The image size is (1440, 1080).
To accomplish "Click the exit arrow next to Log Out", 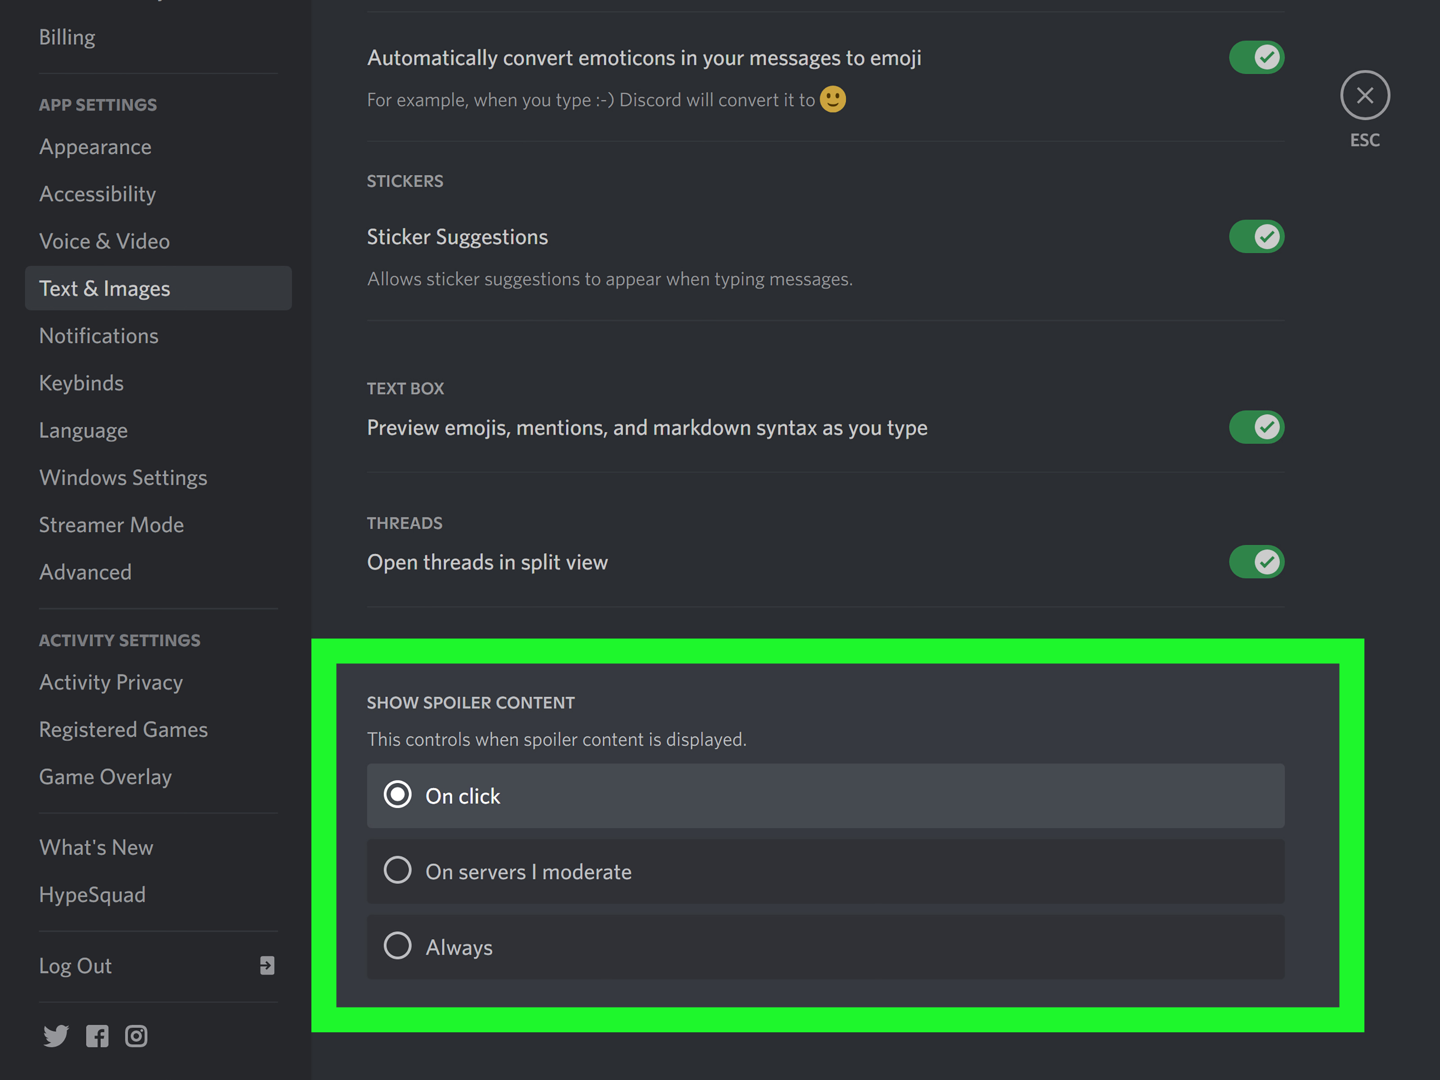I will [266, 965].
